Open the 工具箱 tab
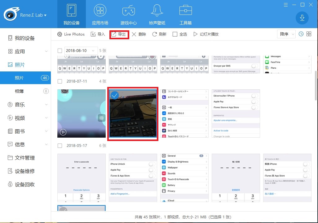The image size is (318, 223). (x=186, y=14)
